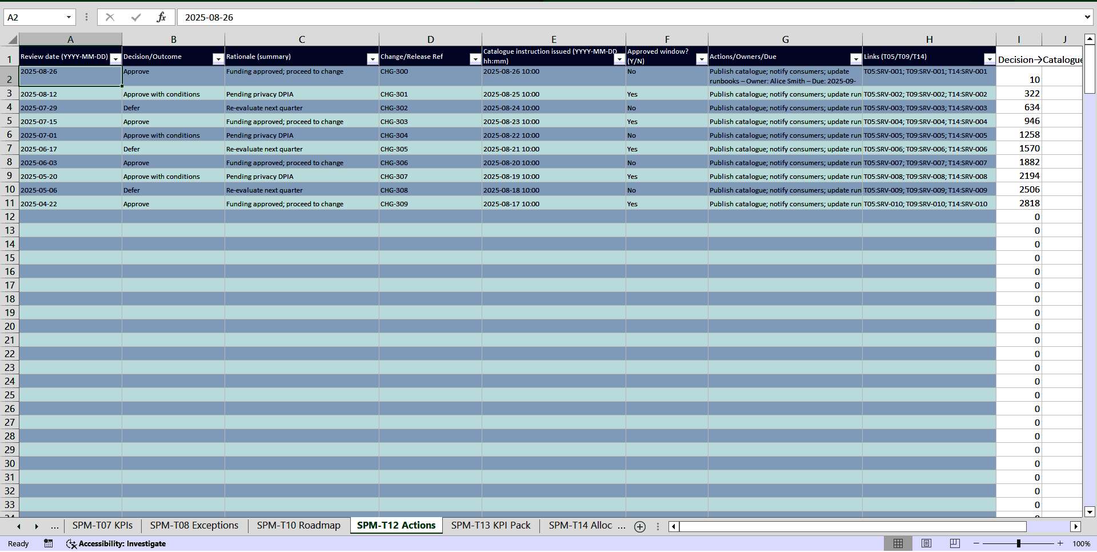Image resolution: width=1097 pixels, height=552 pixels.
Task: Expand the Name Box dropdown arrow
Action: tap(69, 17)
